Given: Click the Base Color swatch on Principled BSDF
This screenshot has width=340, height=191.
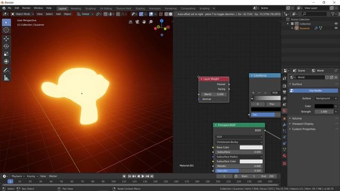Looking at the screenshot, I should [x=251, y=147].
